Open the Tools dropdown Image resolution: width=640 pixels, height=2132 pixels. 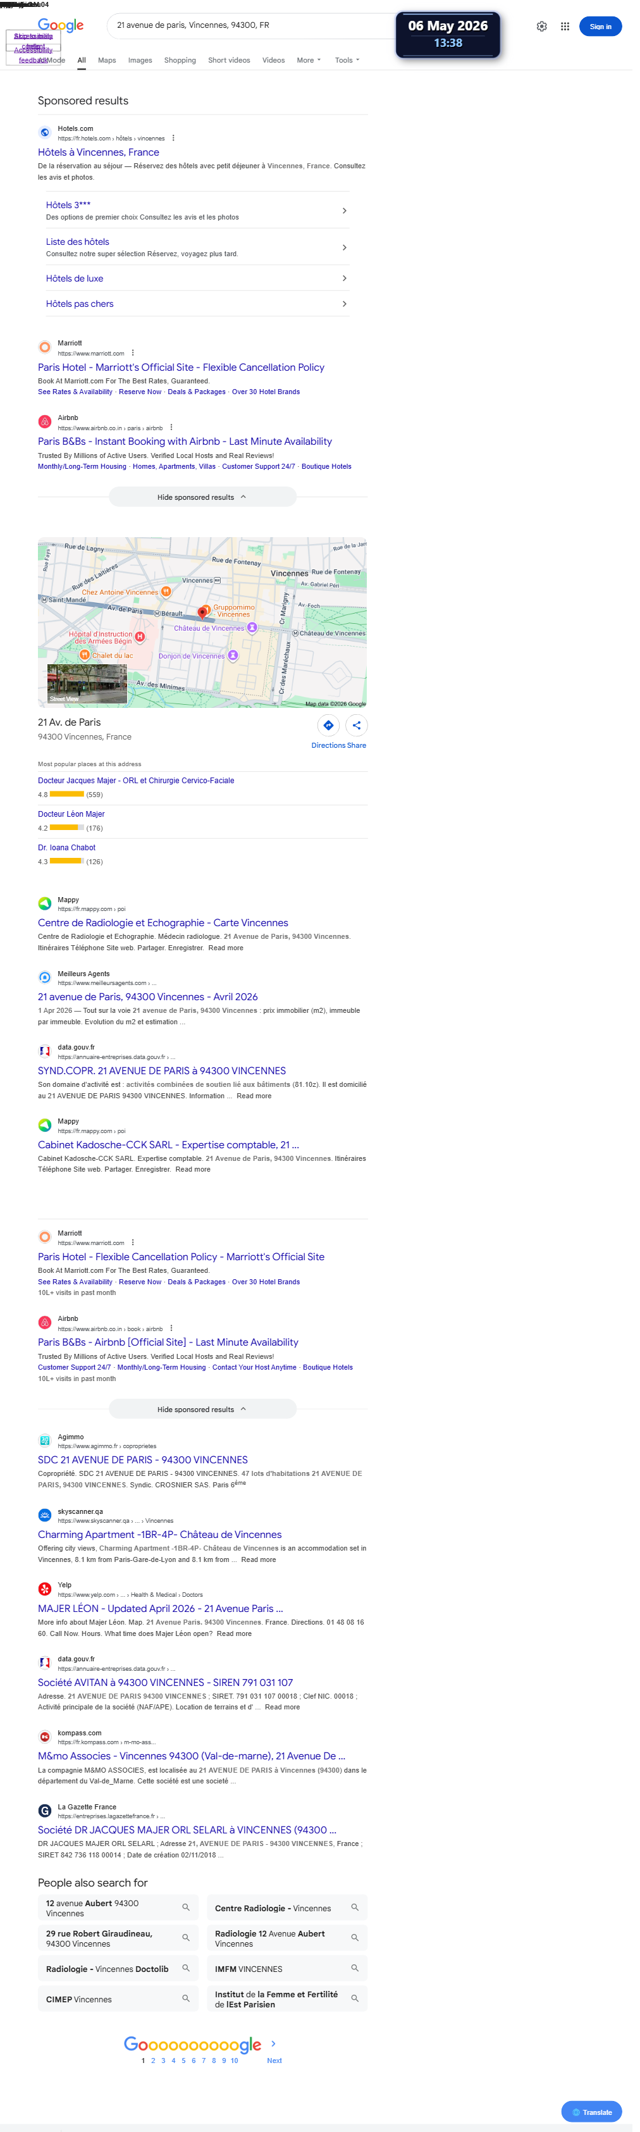[x=347, y=61]
